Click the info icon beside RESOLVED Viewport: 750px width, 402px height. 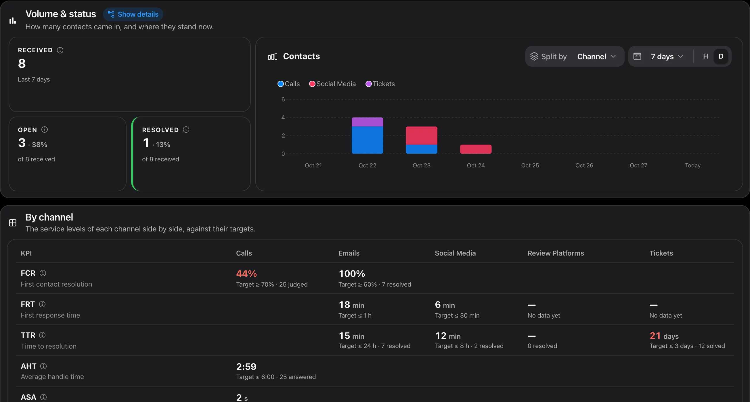pos(186,130)
